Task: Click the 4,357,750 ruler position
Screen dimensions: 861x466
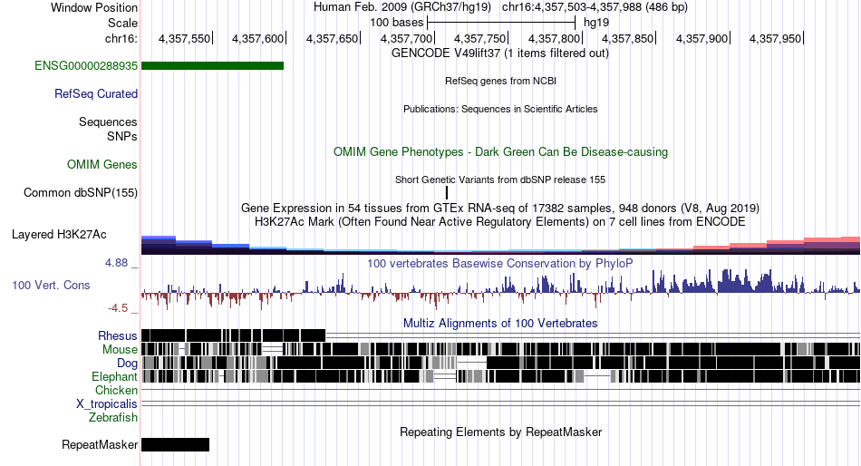Action: [x=480, y=38]
